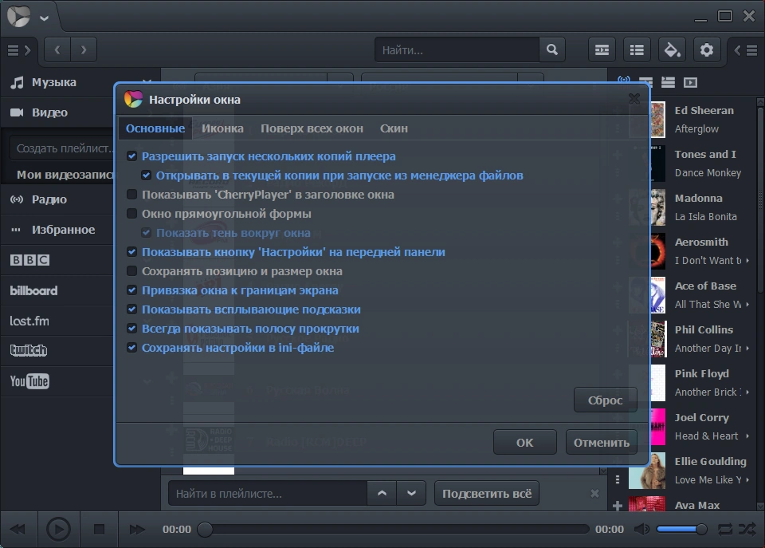Switch to the Иконка tab
Screen dimensions: 765x548
pos(222,128)
